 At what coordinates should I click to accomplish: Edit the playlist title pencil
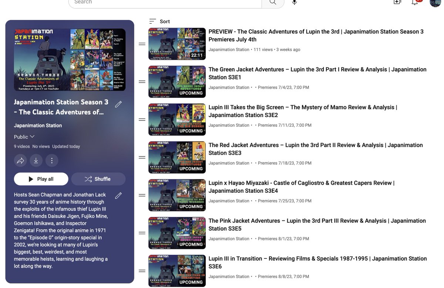click(118, 104)
